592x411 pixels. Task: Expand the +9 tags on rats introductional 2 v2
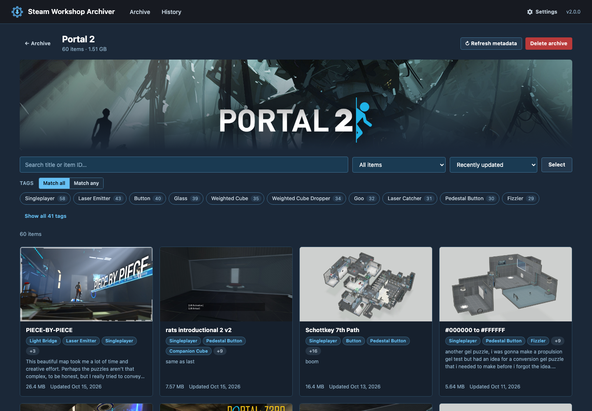220,351
